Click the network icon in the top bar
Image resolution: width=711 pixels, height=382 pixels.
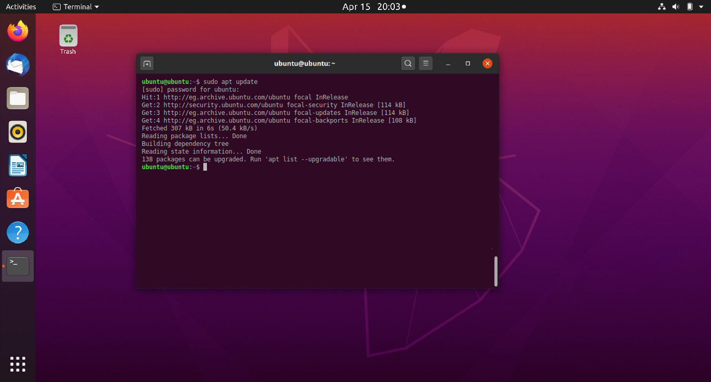(x=661, y=6)
